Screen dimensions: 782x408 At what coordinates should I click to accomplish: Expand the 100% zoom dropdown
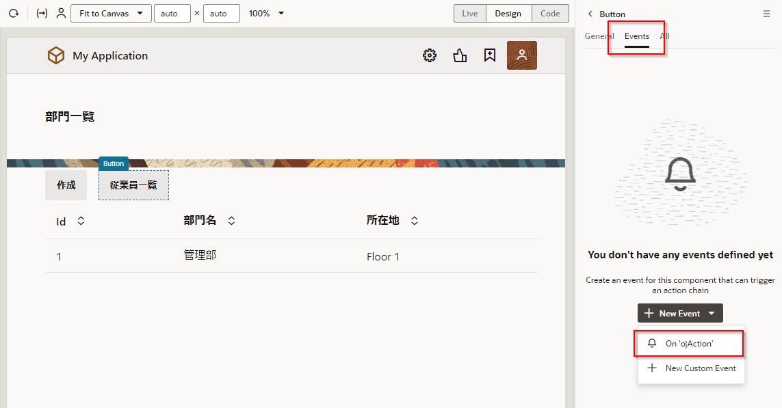click(x=266, y=14)
